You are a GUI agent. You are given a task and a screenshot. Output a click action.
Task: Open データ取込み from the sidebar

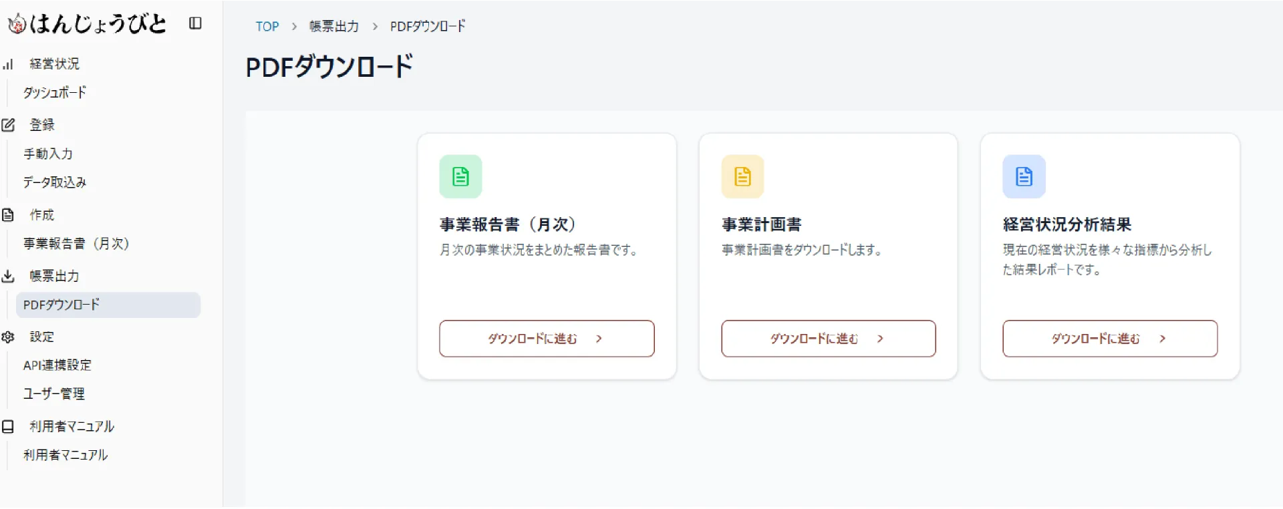(x=54, y=182)
